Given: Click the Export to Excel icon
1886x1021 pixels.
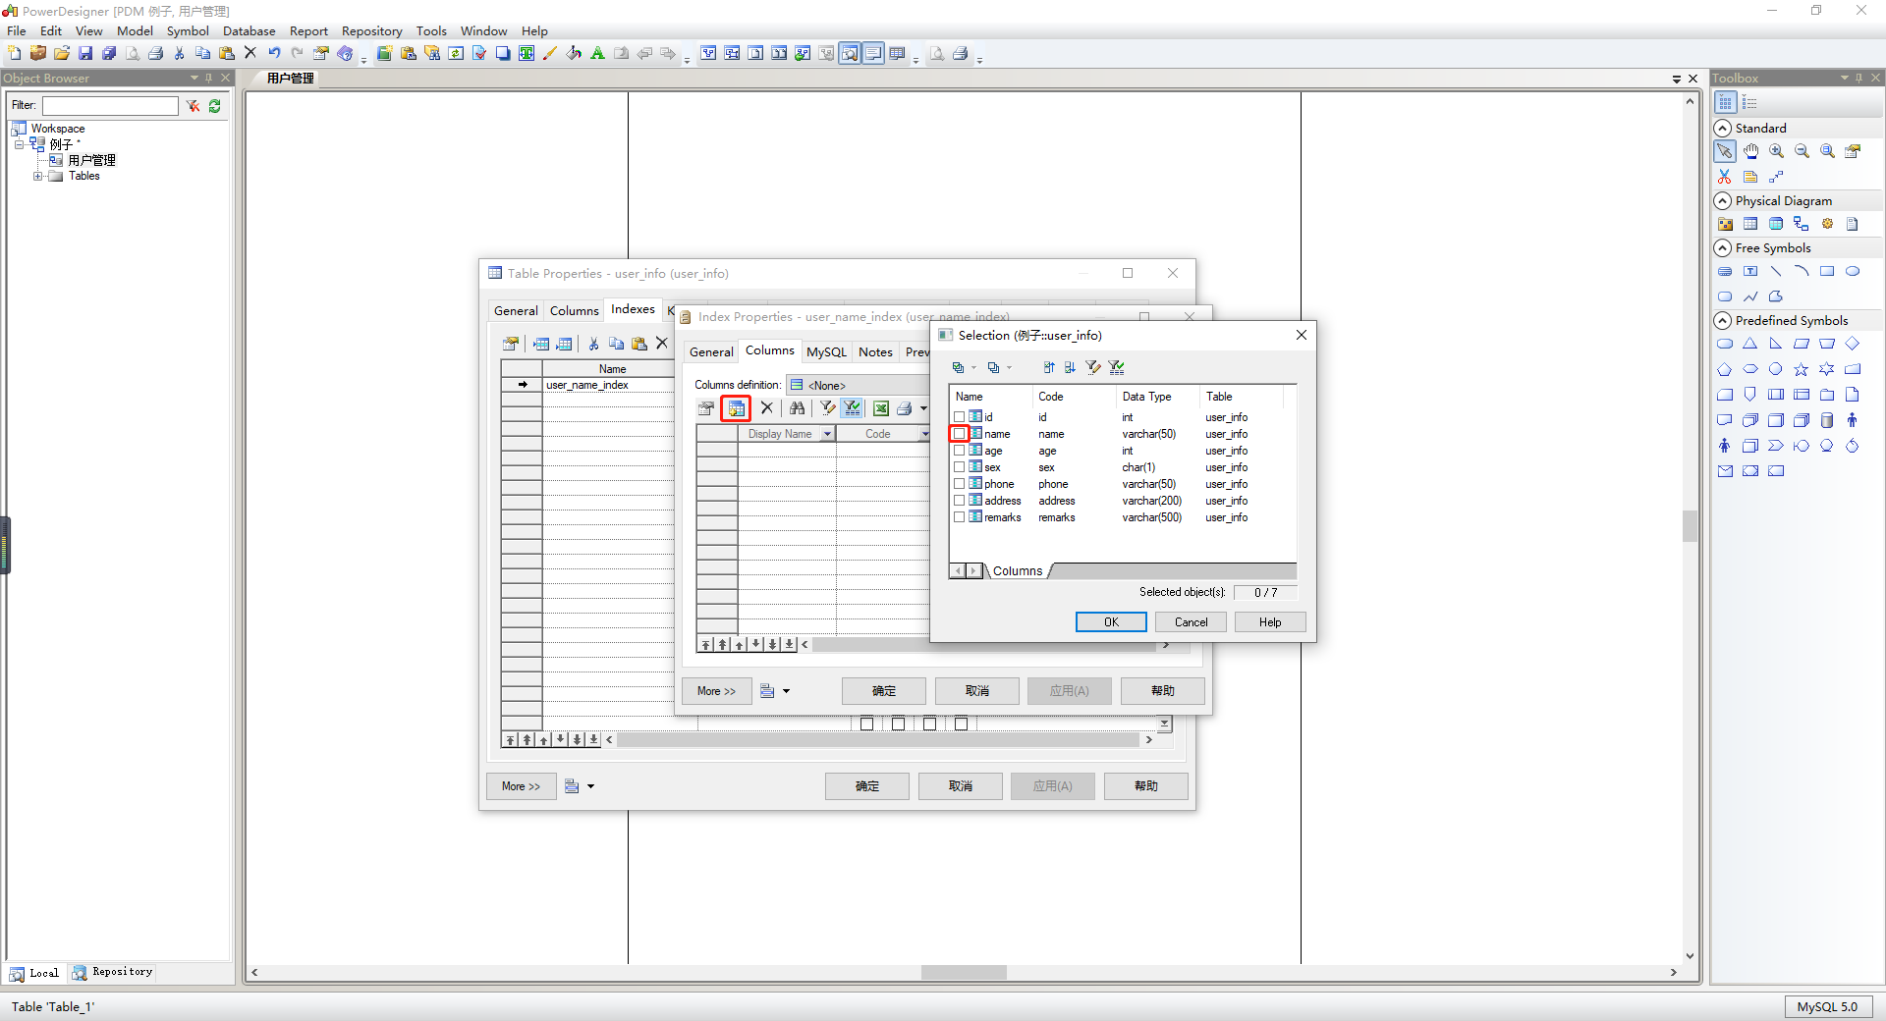Looking at the screenshot, I should pyautogui.click(x=881, y=408).
